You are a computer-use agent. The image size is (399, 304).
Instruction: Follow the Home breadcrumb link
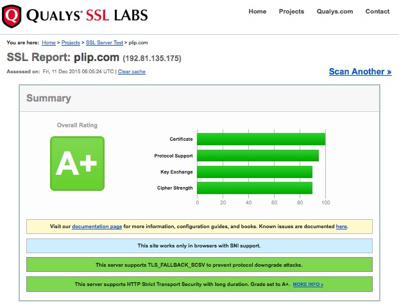pyautogui.click(x=49, y=42)
